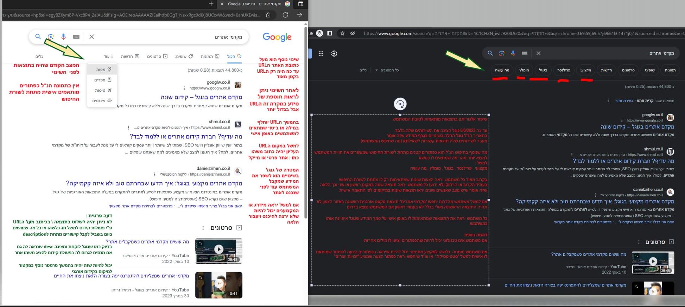The width and height of the screenshot is (685, 307).
Task: Click the חדשות chip in the dark window
Action: 606,70
